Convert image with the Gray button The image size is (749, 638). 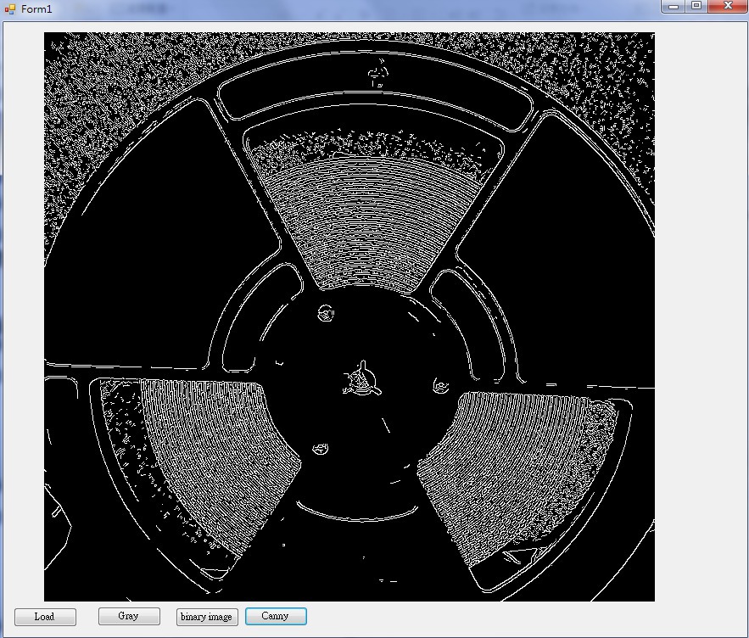129,616
